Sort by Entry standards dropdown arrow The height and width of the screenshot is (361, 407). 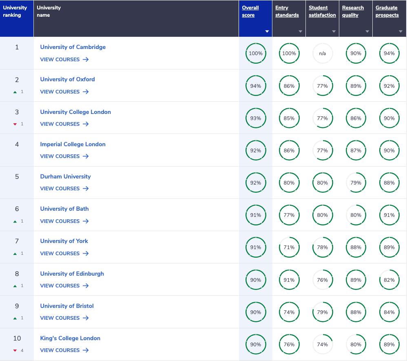tap(300, 31)
